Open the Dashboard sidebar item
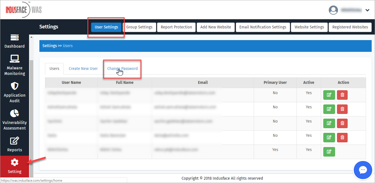The image size is (375, 183). (x=15, y=42)
